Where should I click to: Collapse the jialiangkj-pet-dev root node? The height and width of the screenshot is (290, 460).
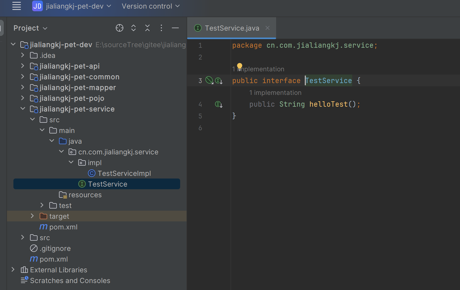click(13, 44)
